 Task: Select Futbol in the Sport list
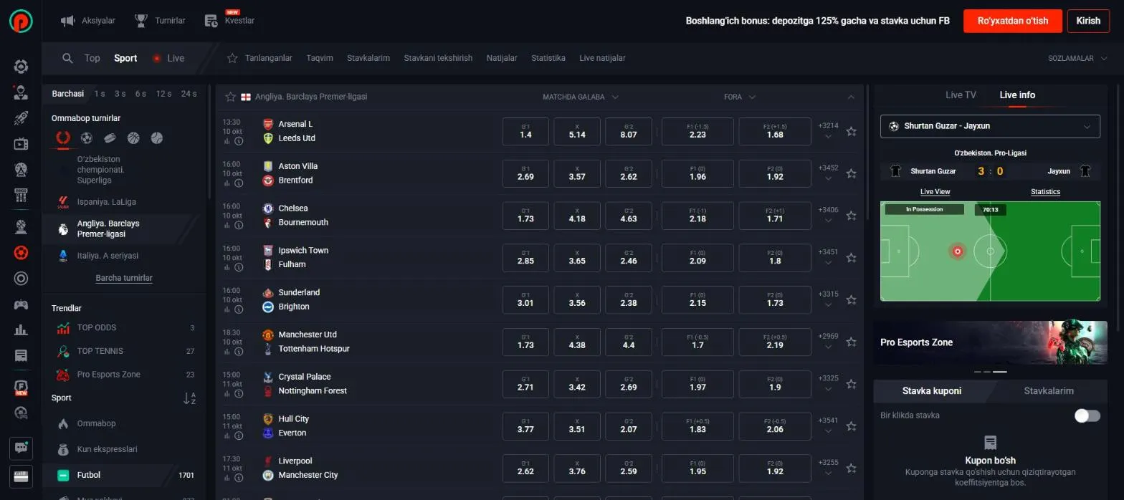coord(125,475)
